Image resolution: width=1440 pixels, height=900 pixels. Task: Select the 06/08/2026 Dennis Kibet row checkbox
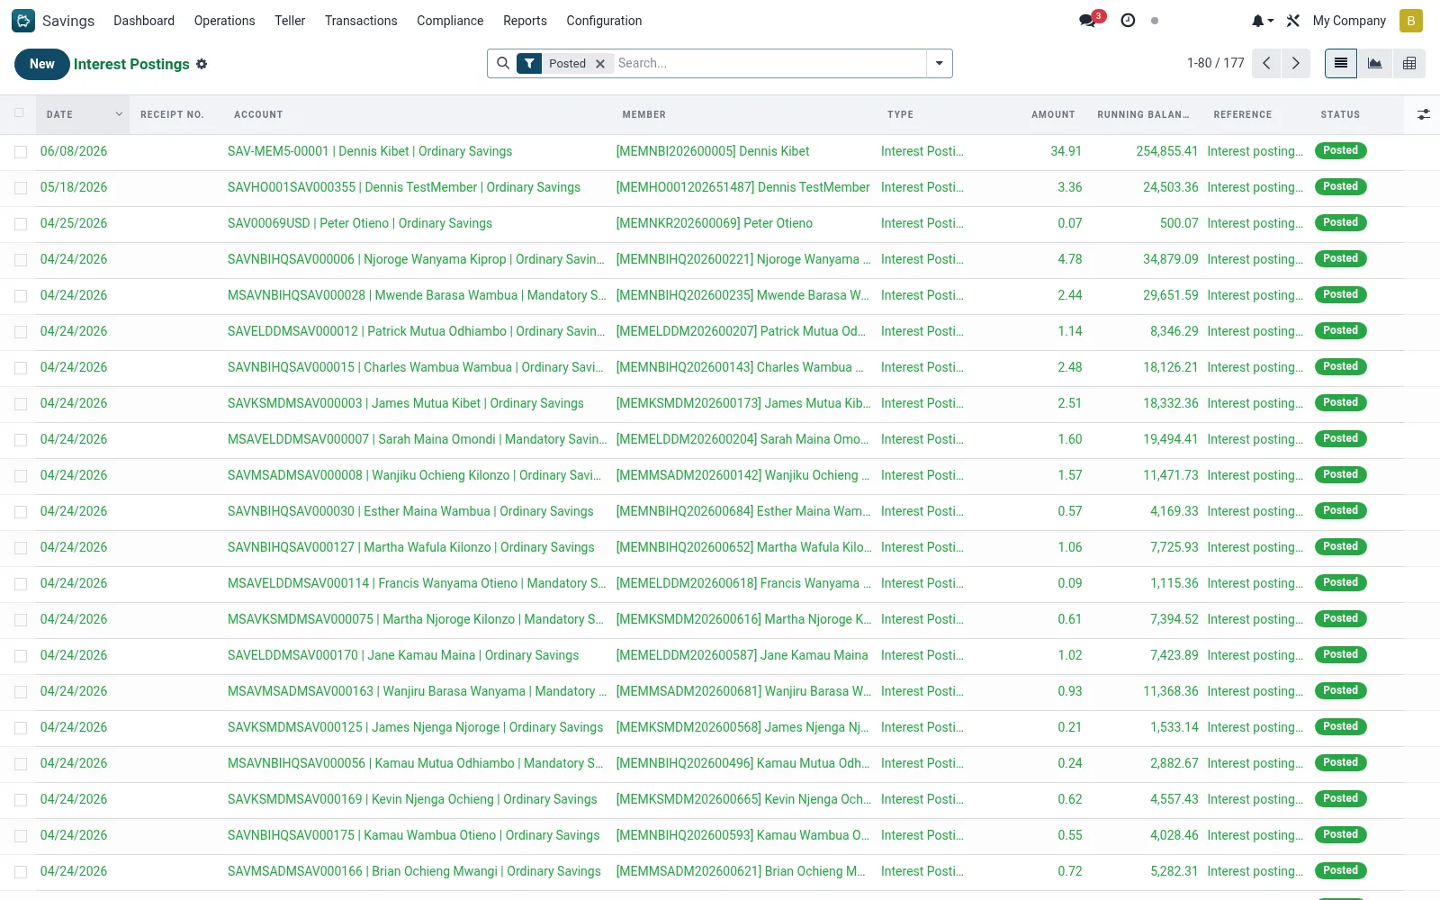click(20, 152)
